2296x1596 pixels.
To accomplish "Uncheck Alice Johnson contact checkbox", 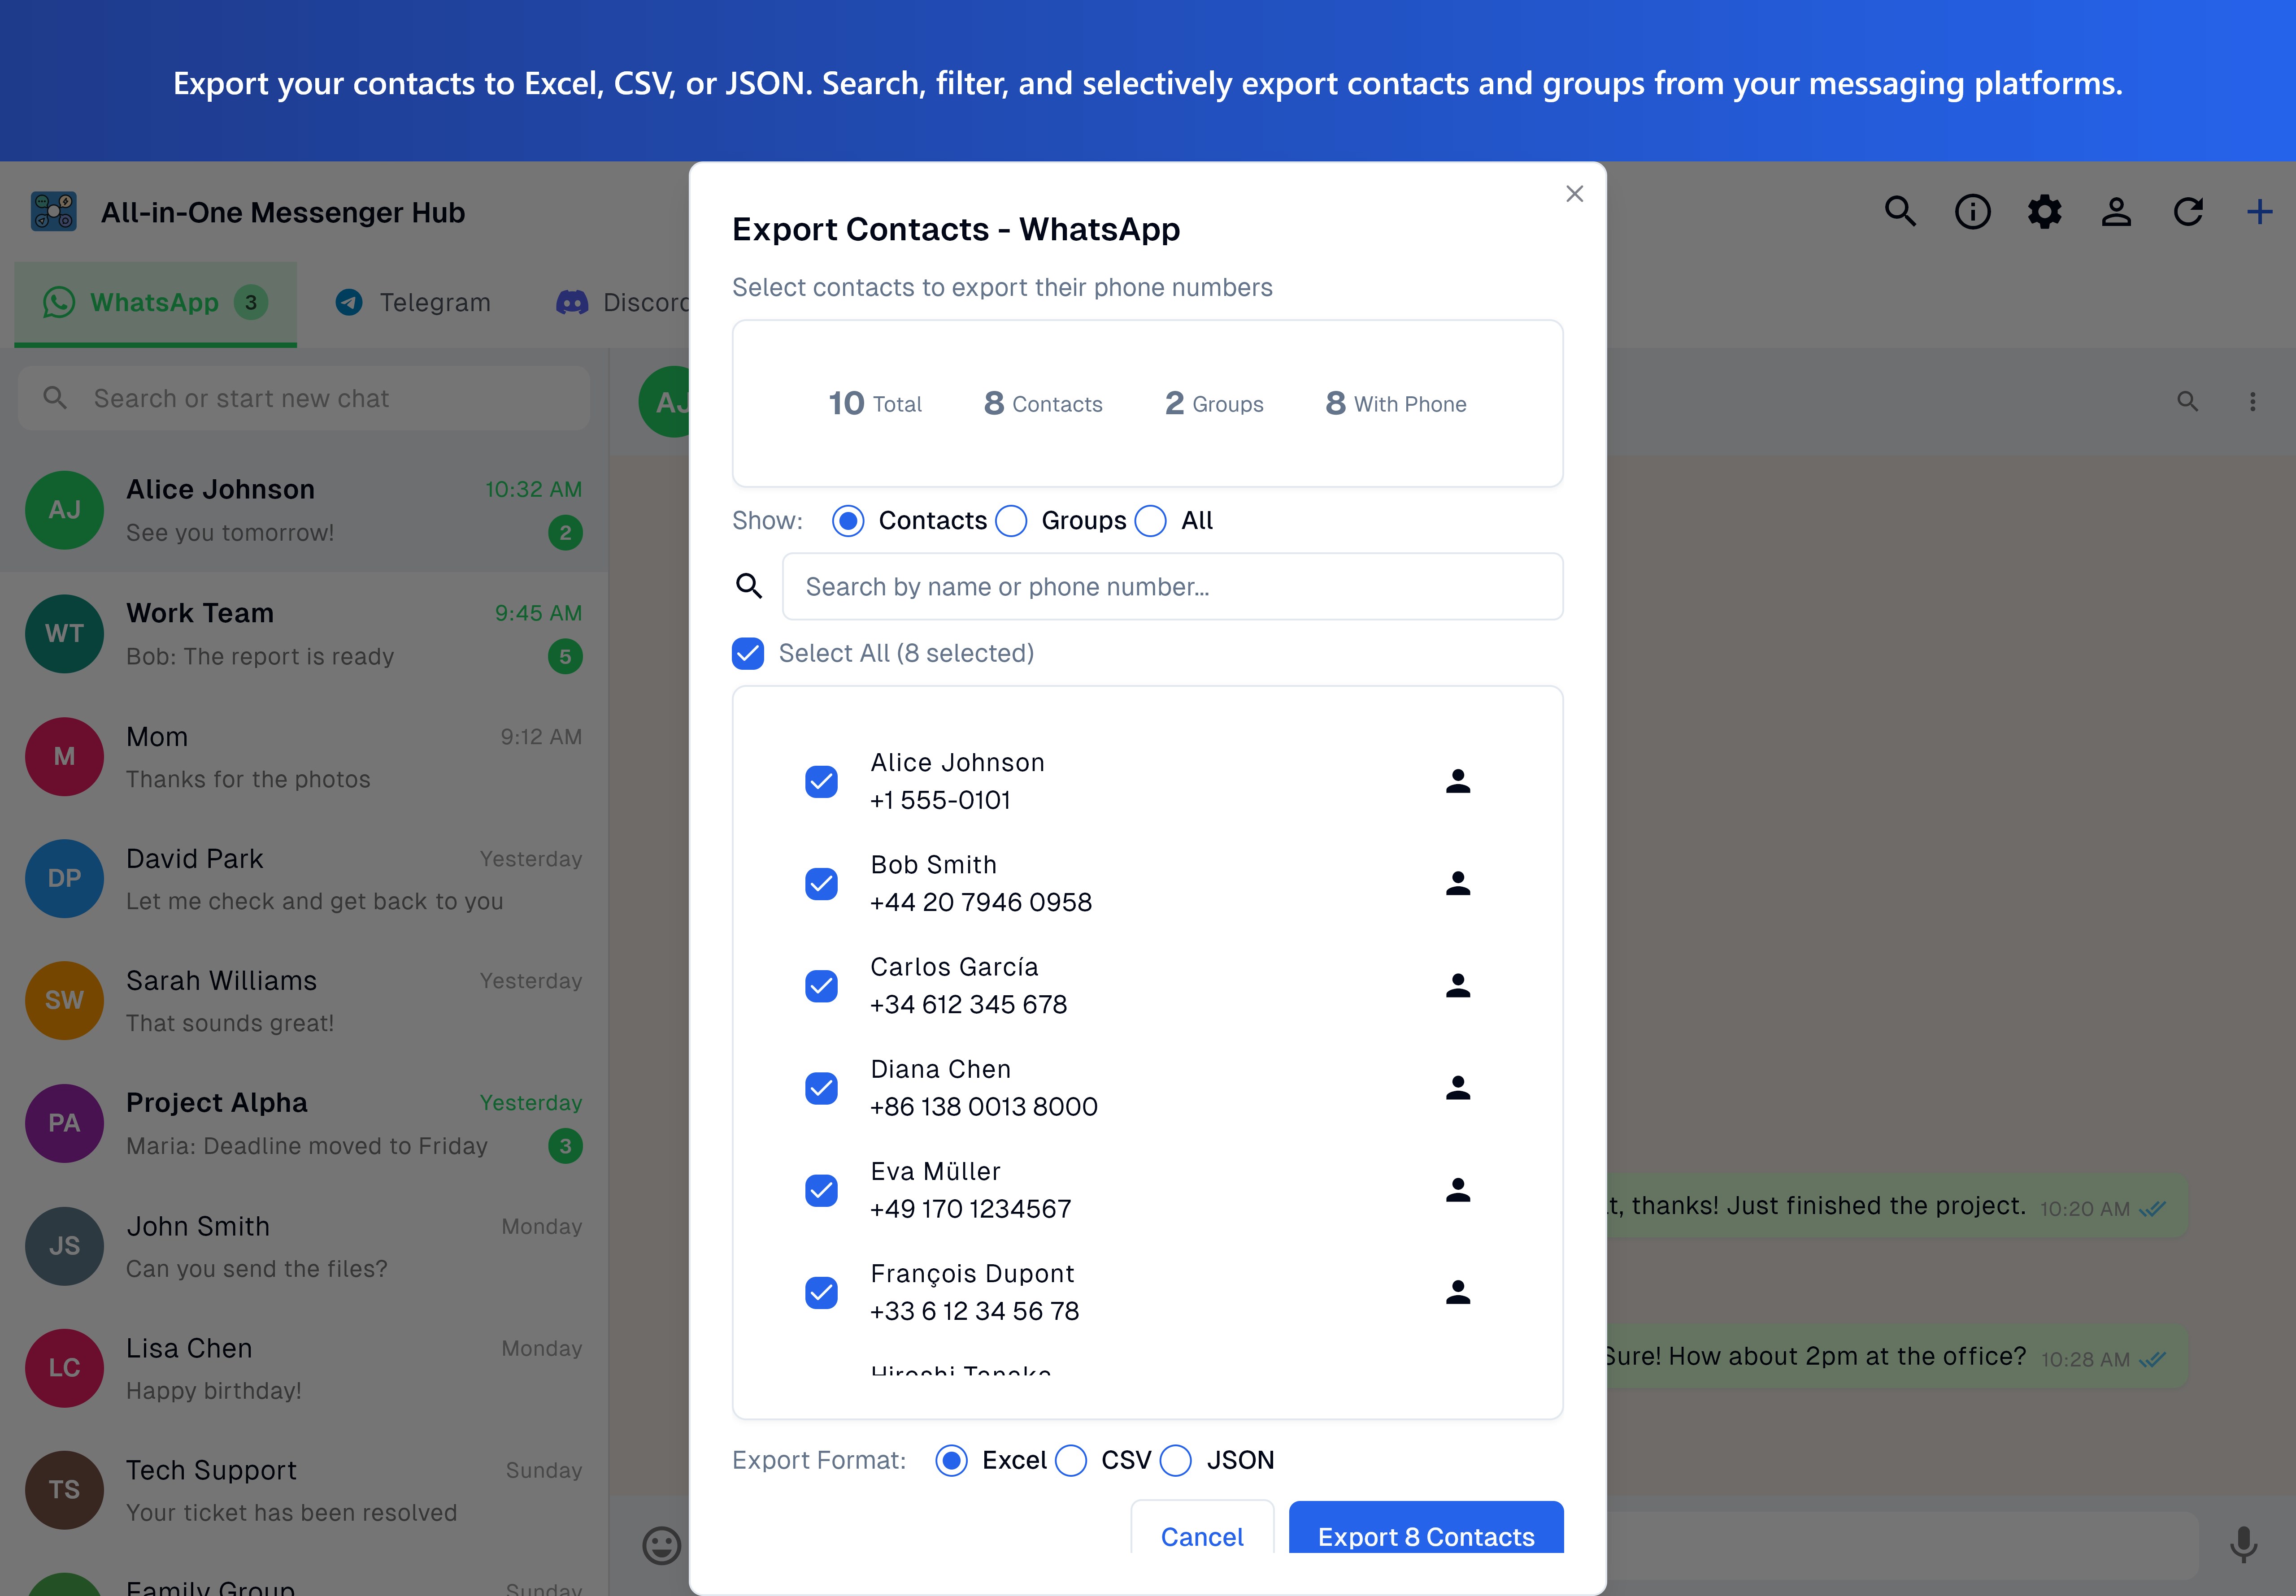I will pyautogui.click(x=821, y=781).
